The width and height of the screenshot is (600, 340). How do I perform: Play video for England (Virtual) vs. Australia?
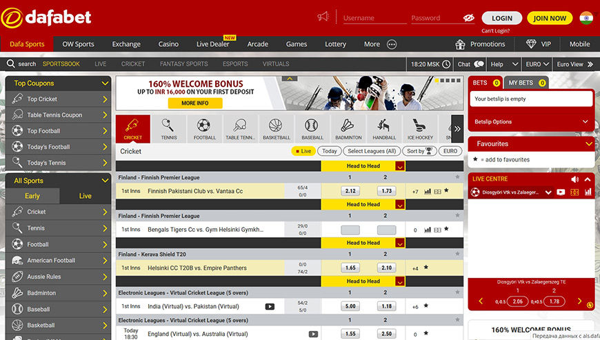[x=313, y=334]
